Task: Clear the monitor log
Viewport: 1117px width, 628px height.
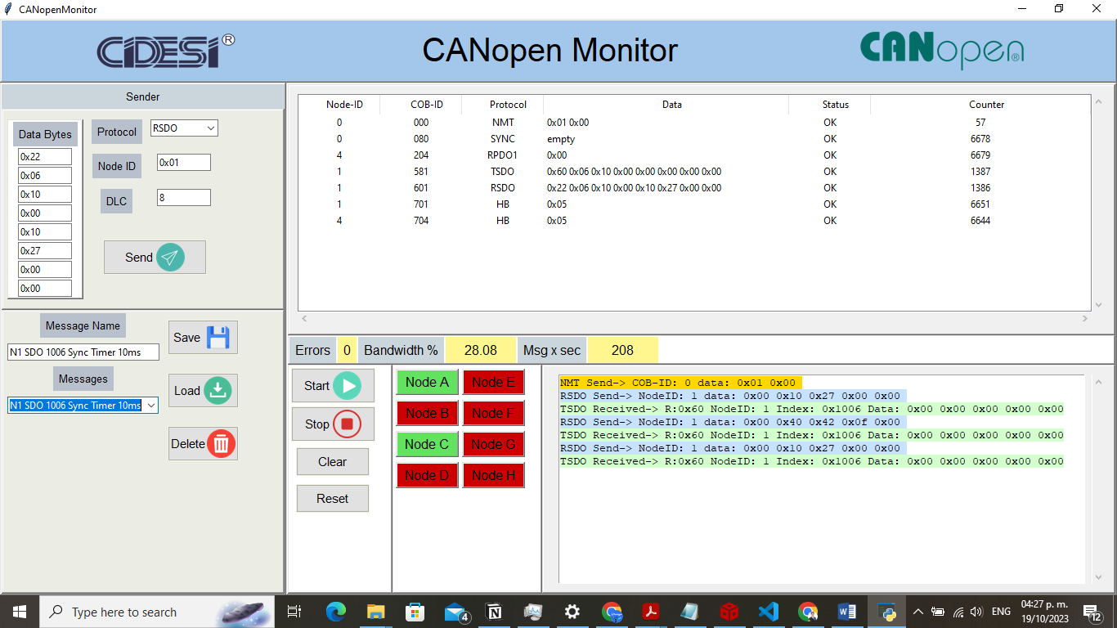Action: coord(332,461)
